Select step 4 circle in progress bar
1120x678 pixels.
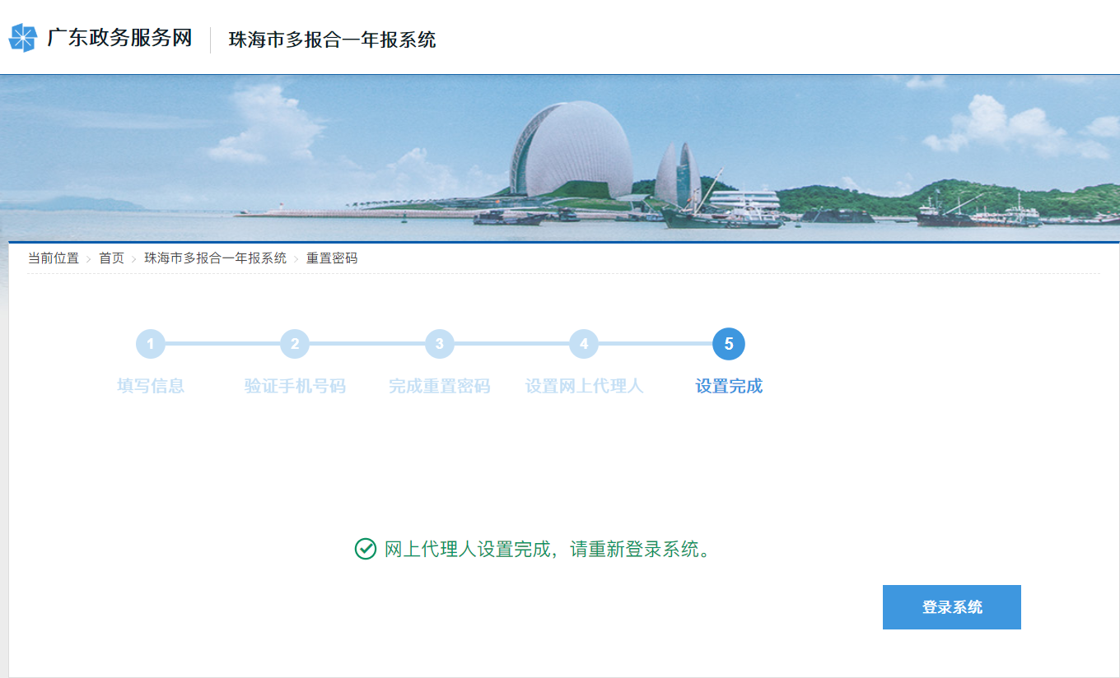click(x=584, y=344)
